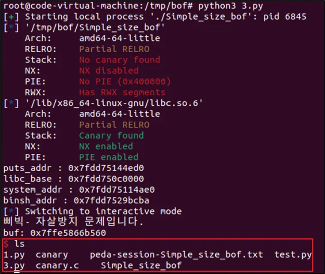Viewport: 325px width, 274px height.
Task: Click the "NX disabled" status text
Action: point(108,71)
